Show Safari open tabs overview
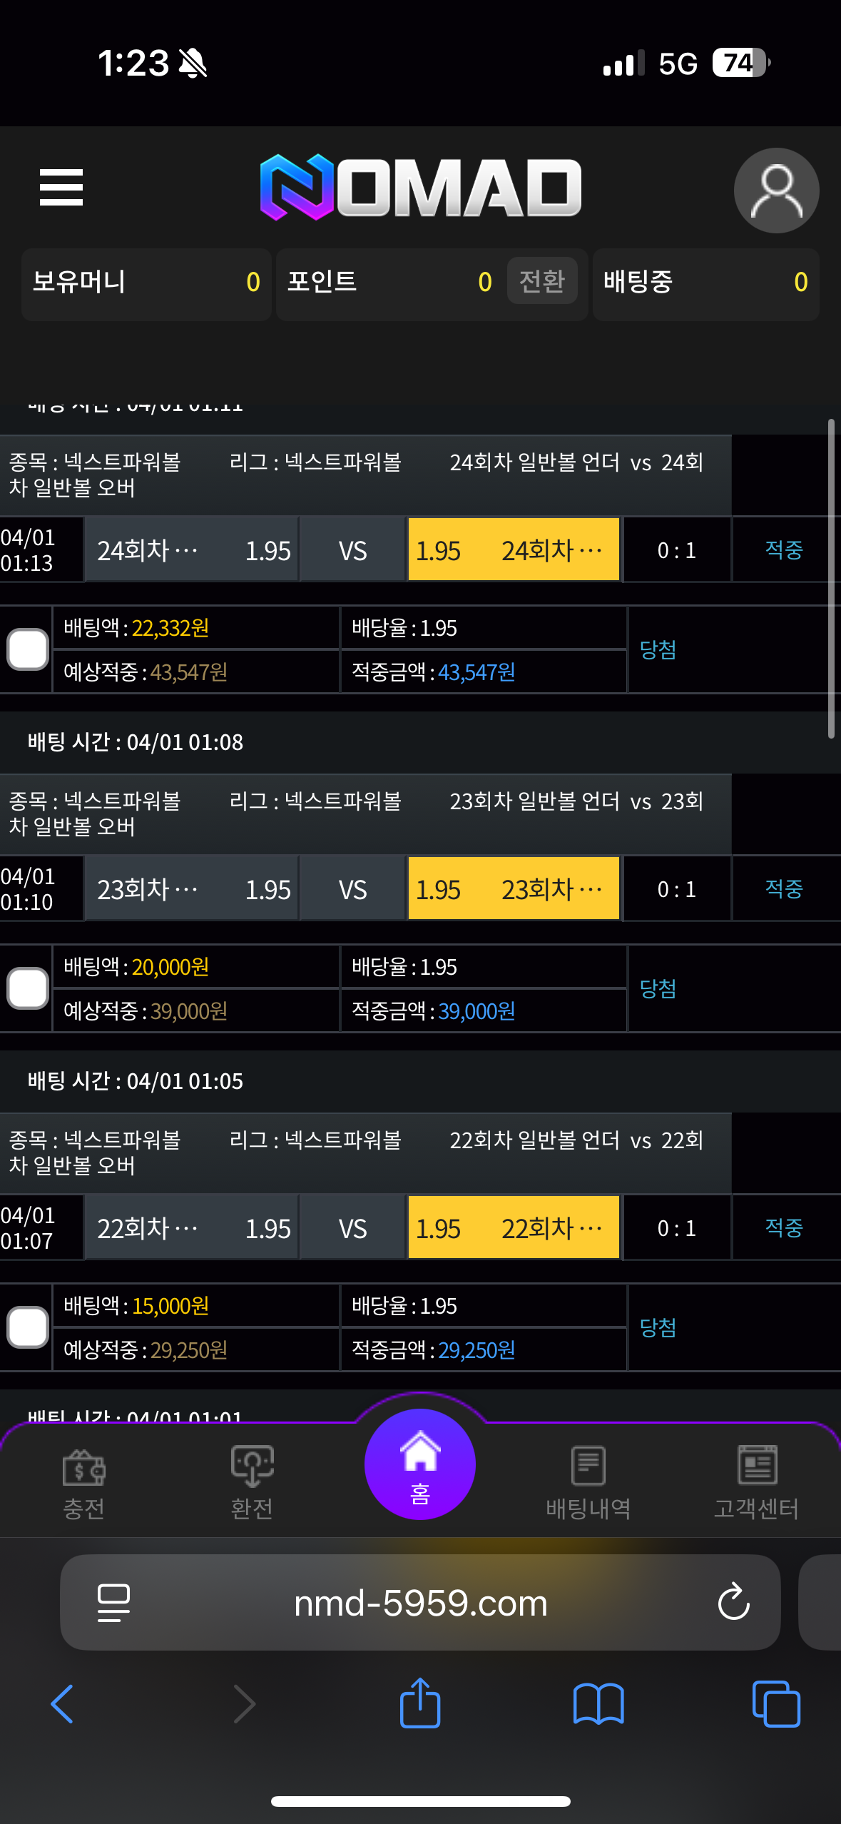This screenshot has height=1824, width=841. [x=776, y=1704]
